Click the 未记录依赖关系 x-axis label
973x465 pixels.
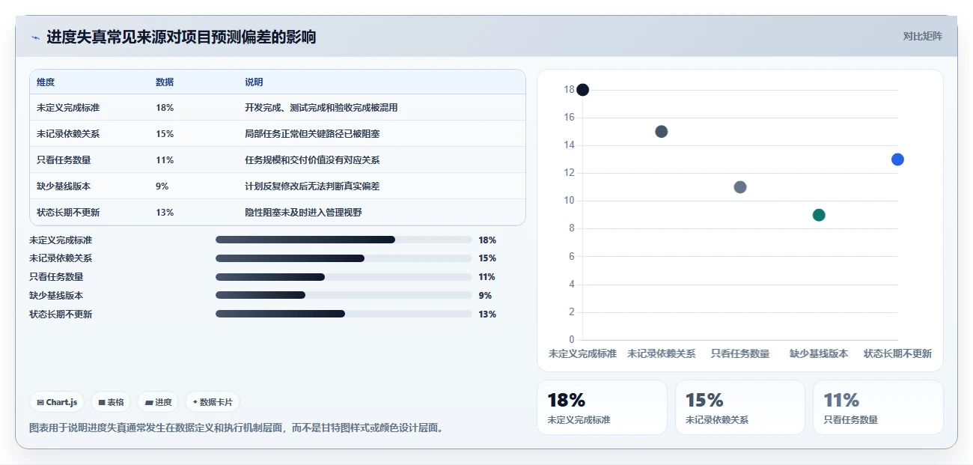662,353
